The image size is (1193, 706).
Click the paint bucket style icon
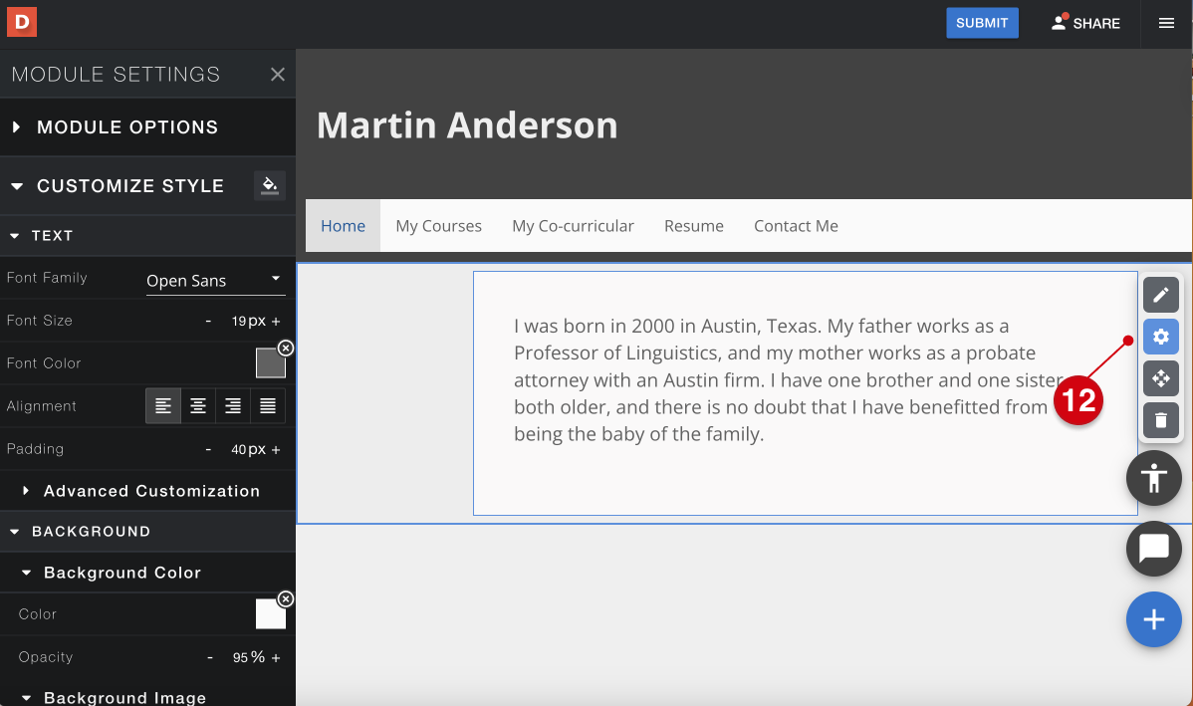click(x=270, y=185)
